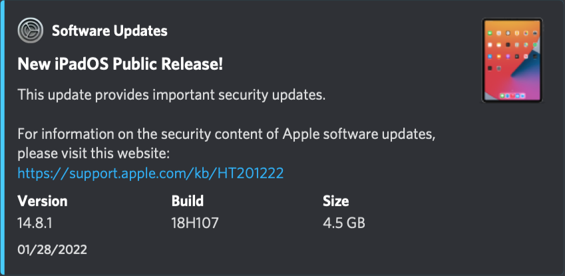Image resolution: width=565 pixels, height=276 pixels.
Task: Select the 18H107 build number
Action: (195, 223)
